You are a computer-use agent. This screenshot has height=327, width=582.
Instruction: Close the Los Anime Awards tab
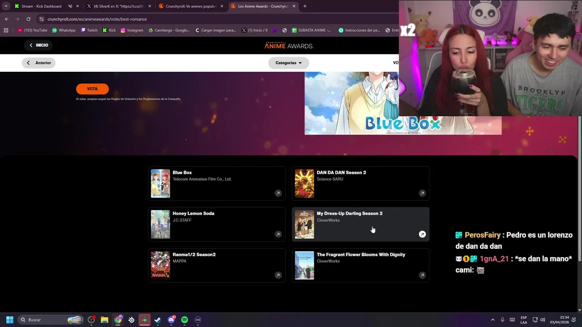[x=294, y=6]
